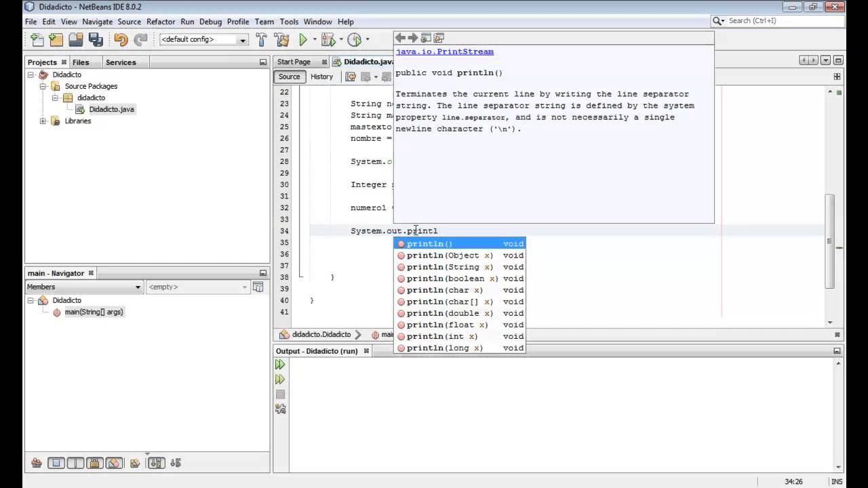The image size is (868, 488).
Task: Rerun output with green arrows icon
Action: [280, 365]
